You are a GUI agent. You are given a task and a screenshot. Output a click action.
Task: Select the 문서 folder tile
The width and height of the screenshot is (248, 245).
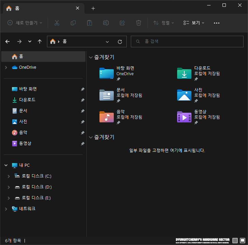point(121,95)
